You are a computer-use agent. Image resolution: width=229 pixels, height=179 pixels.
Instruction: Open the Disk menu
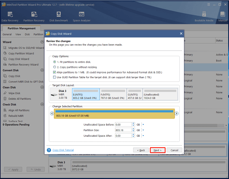click(27, 35)
